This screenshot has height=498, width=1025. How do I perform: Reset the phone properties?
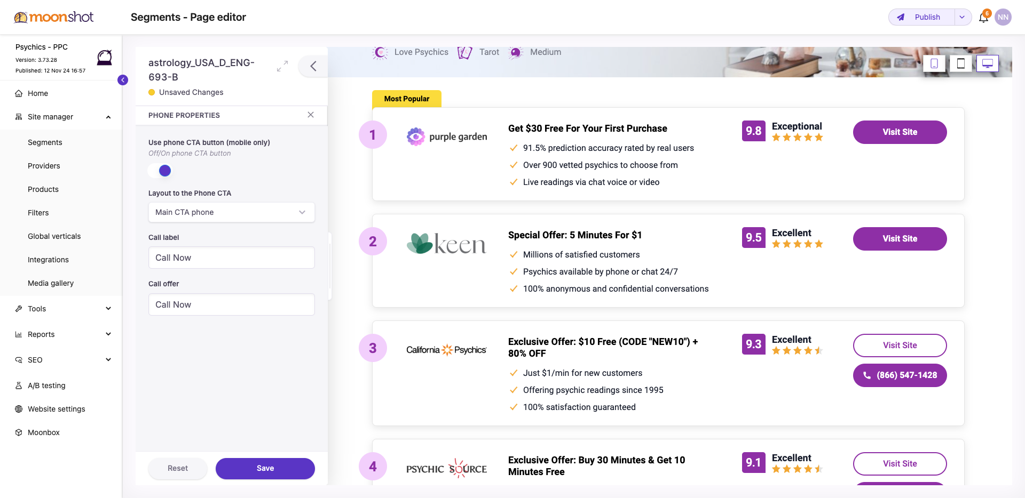(178, 468)
